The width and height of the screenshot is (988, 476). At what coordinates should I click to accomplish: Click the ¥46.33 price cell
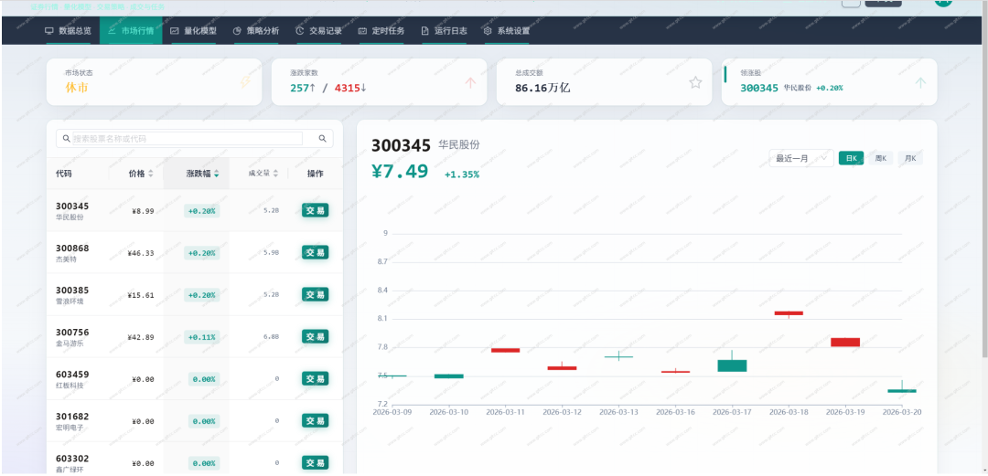[x=141, y=253]
